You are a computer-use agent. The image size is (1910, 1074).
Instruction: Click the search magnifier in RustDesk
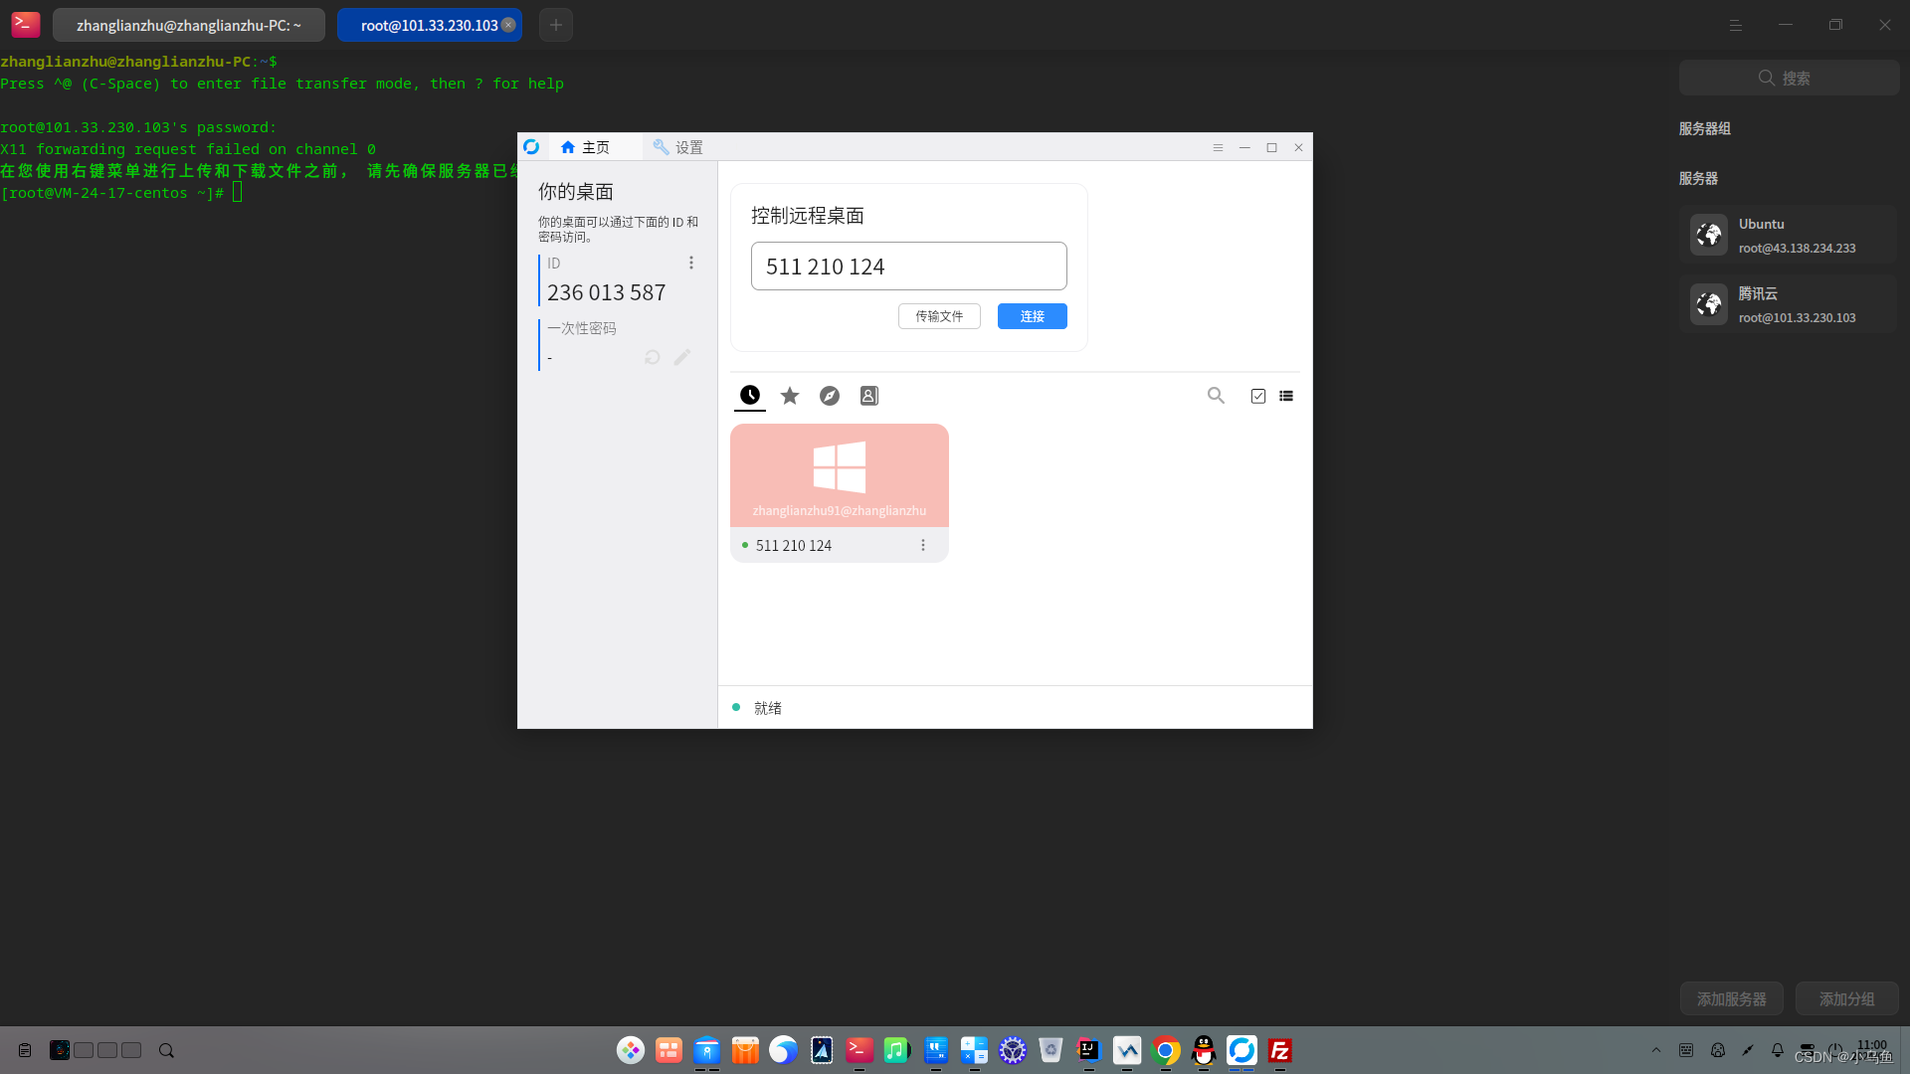point(1216,396)
